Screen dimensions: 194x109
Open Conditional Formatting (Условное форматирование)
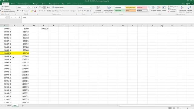98,9
